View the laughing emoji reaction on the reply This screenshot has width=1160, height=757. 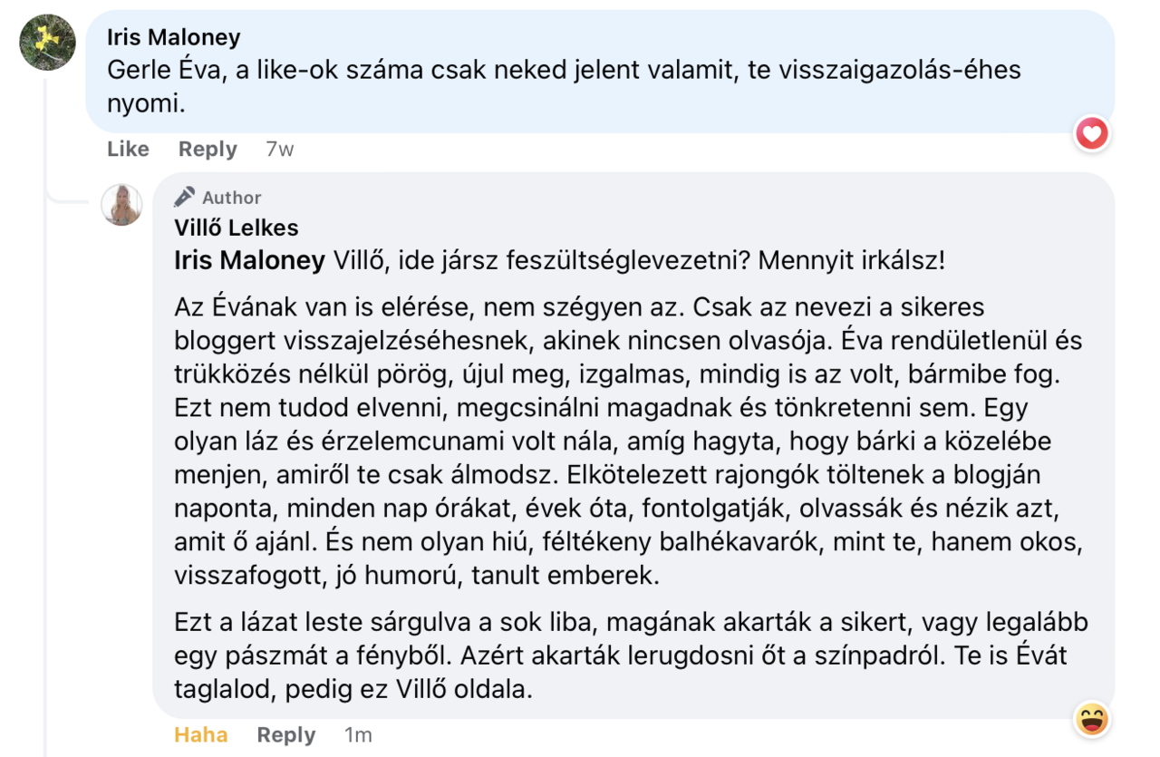[x=1092, y=719]
